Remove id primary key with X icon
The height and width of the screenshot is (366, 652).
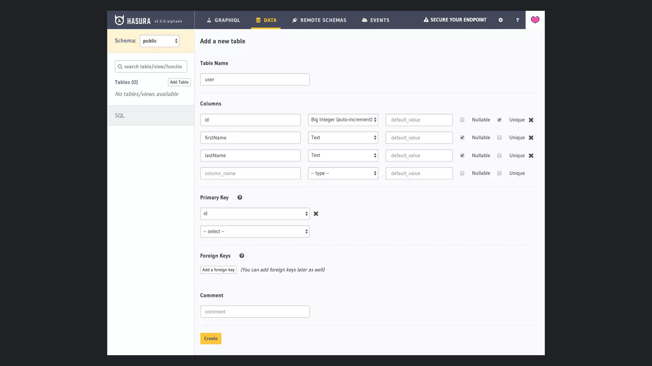coord(316,214)
